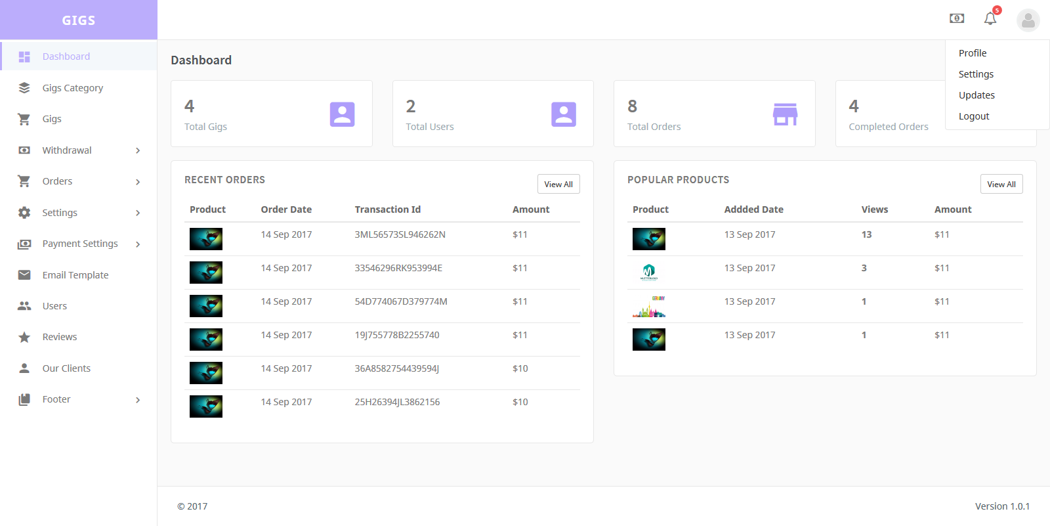Click the Gigs Category layers icon
Viewport: 1050px width, 526px height.
point(24,88)
